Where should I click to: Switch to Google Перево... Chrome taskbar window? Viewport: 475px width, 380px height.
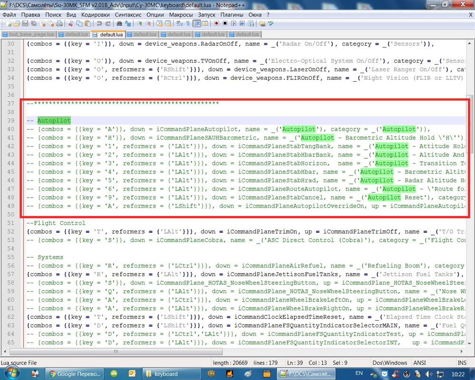tap(75, 374)
